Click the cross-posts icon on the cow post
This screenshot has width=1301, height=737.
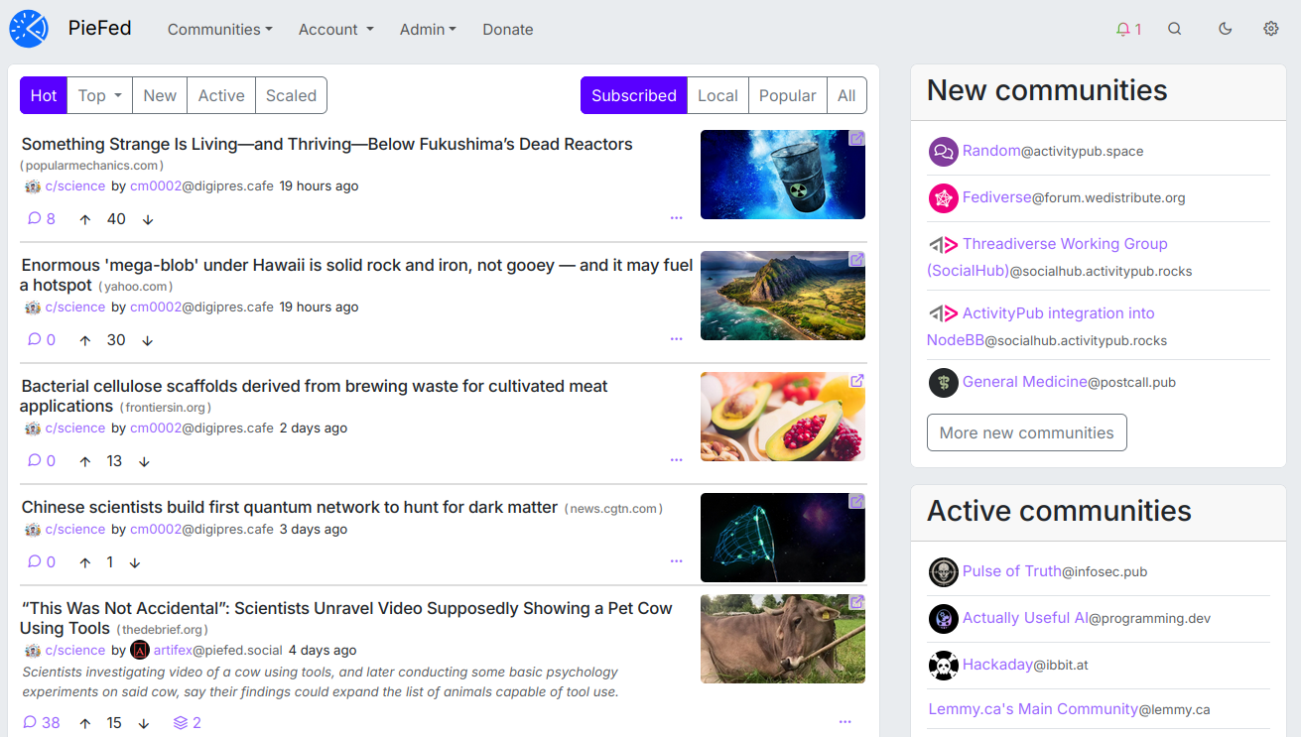188,722
